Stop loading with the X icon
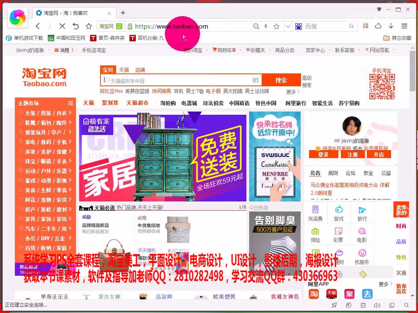Screen dimensions: 418x313 tap(62, 26)
